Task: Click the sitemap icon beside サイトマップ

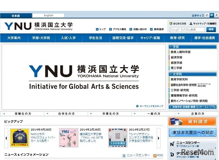Action: [x=191, y=24]
